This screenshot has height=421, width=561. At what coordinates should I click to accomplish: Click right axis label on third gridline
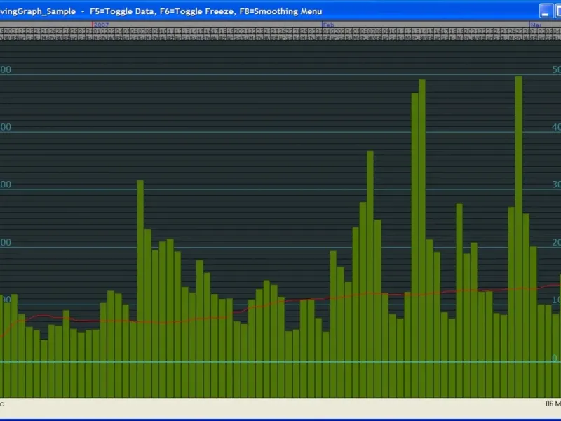pyautogui.click(x=556, y=185)
